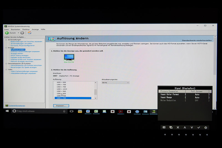Click the main panel scroll-down arrow

[x=215, y=108]
